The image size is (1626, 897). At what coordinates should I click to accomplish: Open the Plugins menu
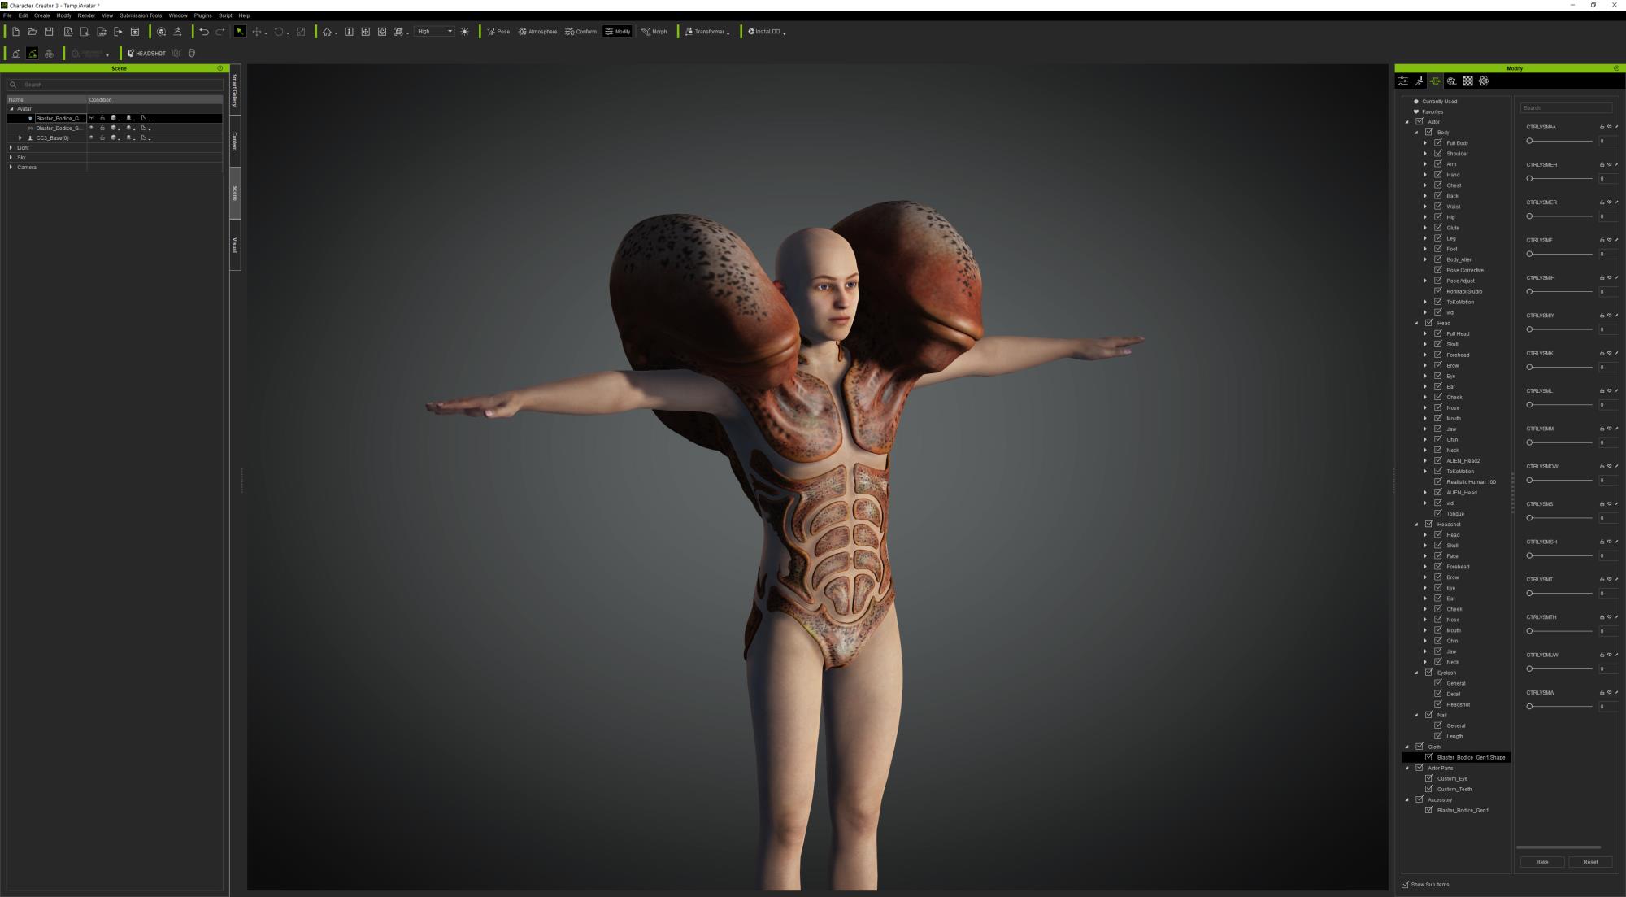pyautogui.click(x=202, y=15)
